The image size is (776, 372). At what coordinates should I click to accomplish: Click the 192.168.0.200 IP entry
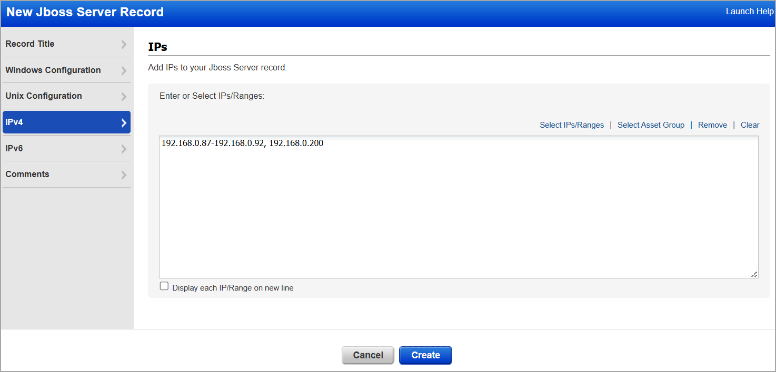tap(296, 143)
